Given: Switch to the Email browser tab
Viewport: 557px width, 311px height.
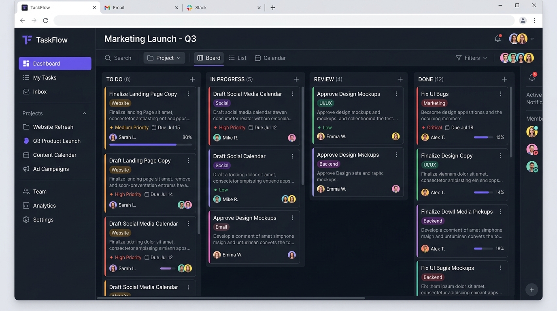Looking at the screenshot, I should pyautogui.click(x=141, y=8).
